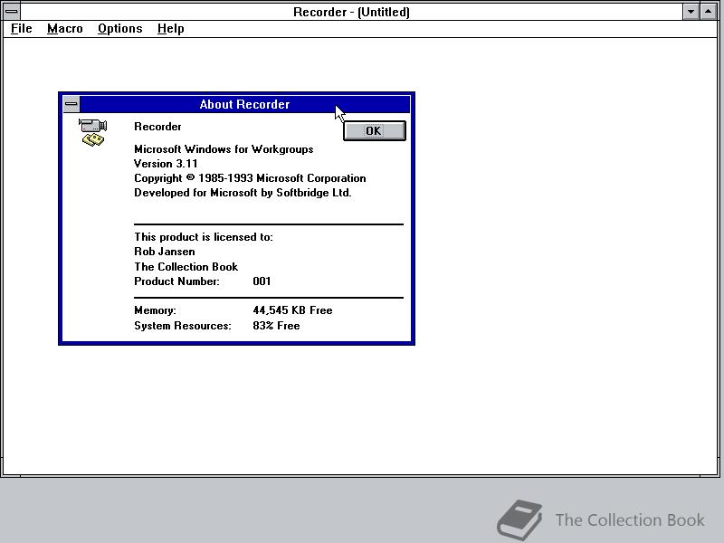Click "Microsoft Windows for Workgroups" text
Viewport: 724px width, 543px height.
pos(224,149)
